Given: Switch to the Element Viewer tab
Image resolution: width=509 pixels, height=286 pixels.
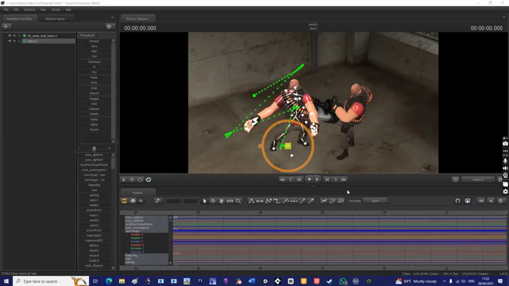Looking at the screenshot, I should click(x=55, y=19).
